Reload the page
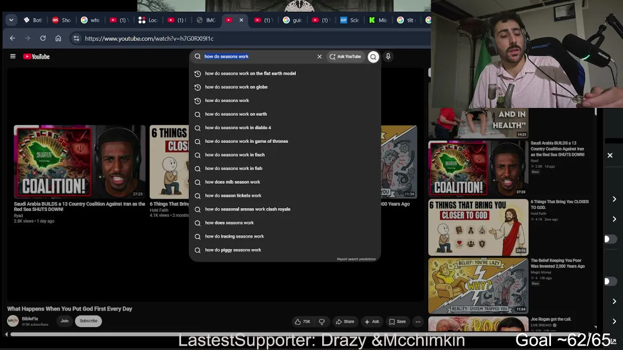Screen dimensions: 623x350 pos(43,38)
